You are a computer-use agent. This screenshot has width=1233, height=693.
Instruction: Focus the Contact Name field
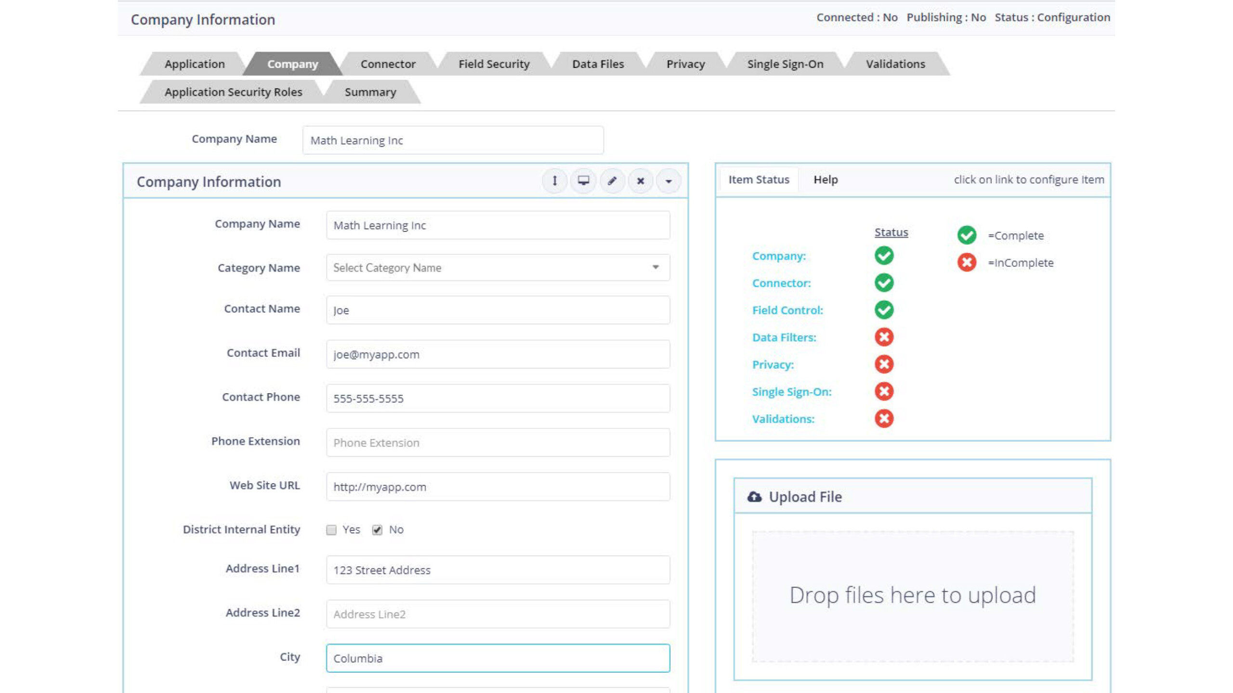(498, 310)
